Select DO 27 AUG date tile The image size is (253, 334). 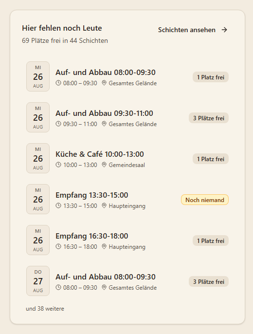click(38, 281)
